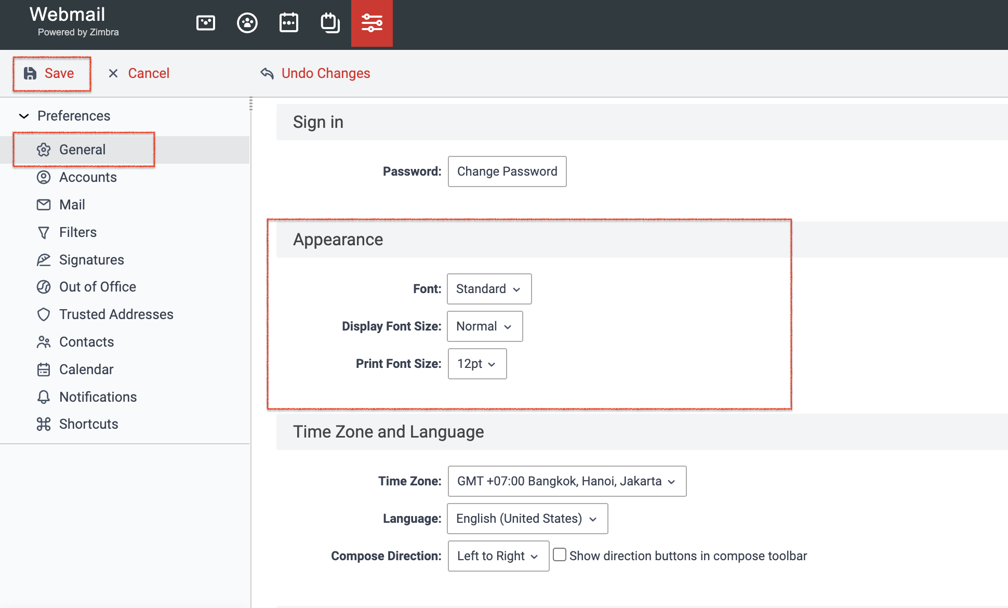Screen dimensions: 1008x608
Task: Select Filters in preferences sidebar
Action: pyautogui.click(x=125, y=232)
